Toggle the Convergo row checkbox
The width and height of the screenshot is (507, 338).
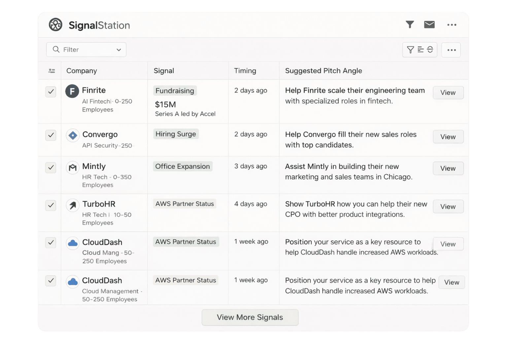click(51, 135)
